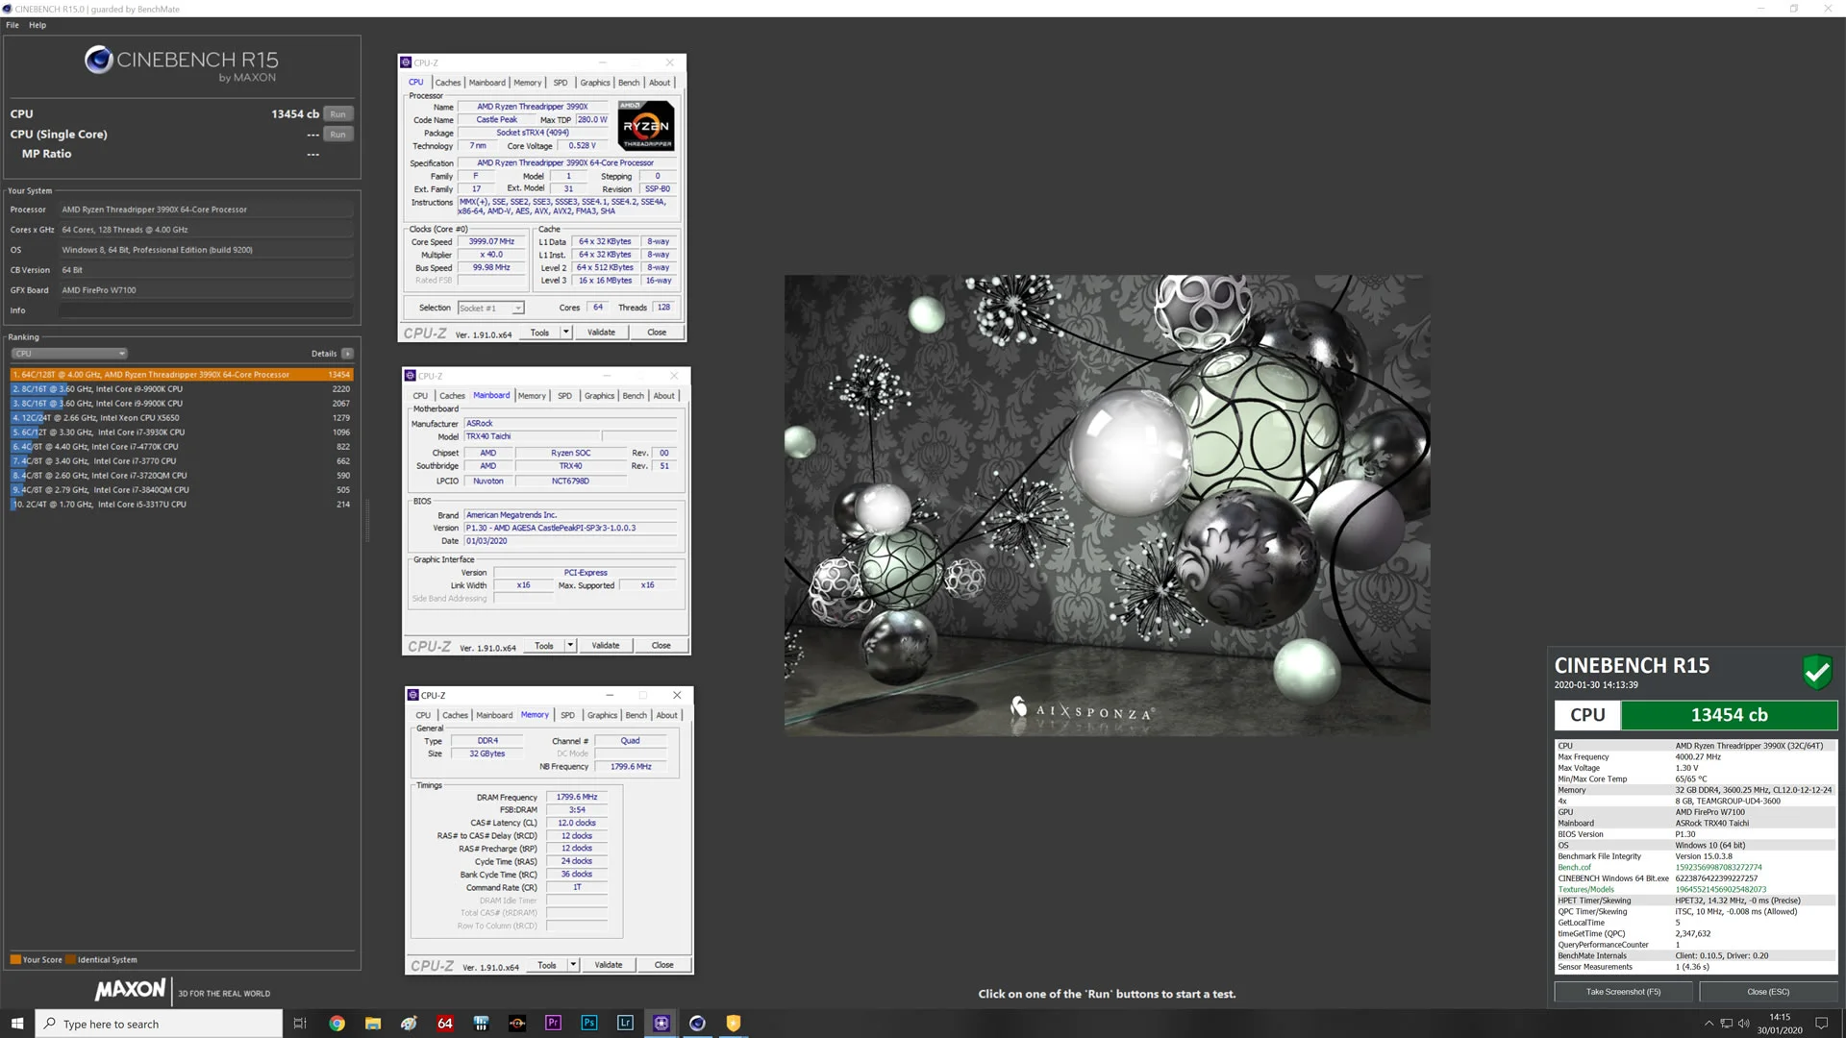Open Tools dropdown arrow in the CPU tab CPU-Z window
Viewport: 1846px width, 1038px height.
pyautogui.click(x=565, y=333)
